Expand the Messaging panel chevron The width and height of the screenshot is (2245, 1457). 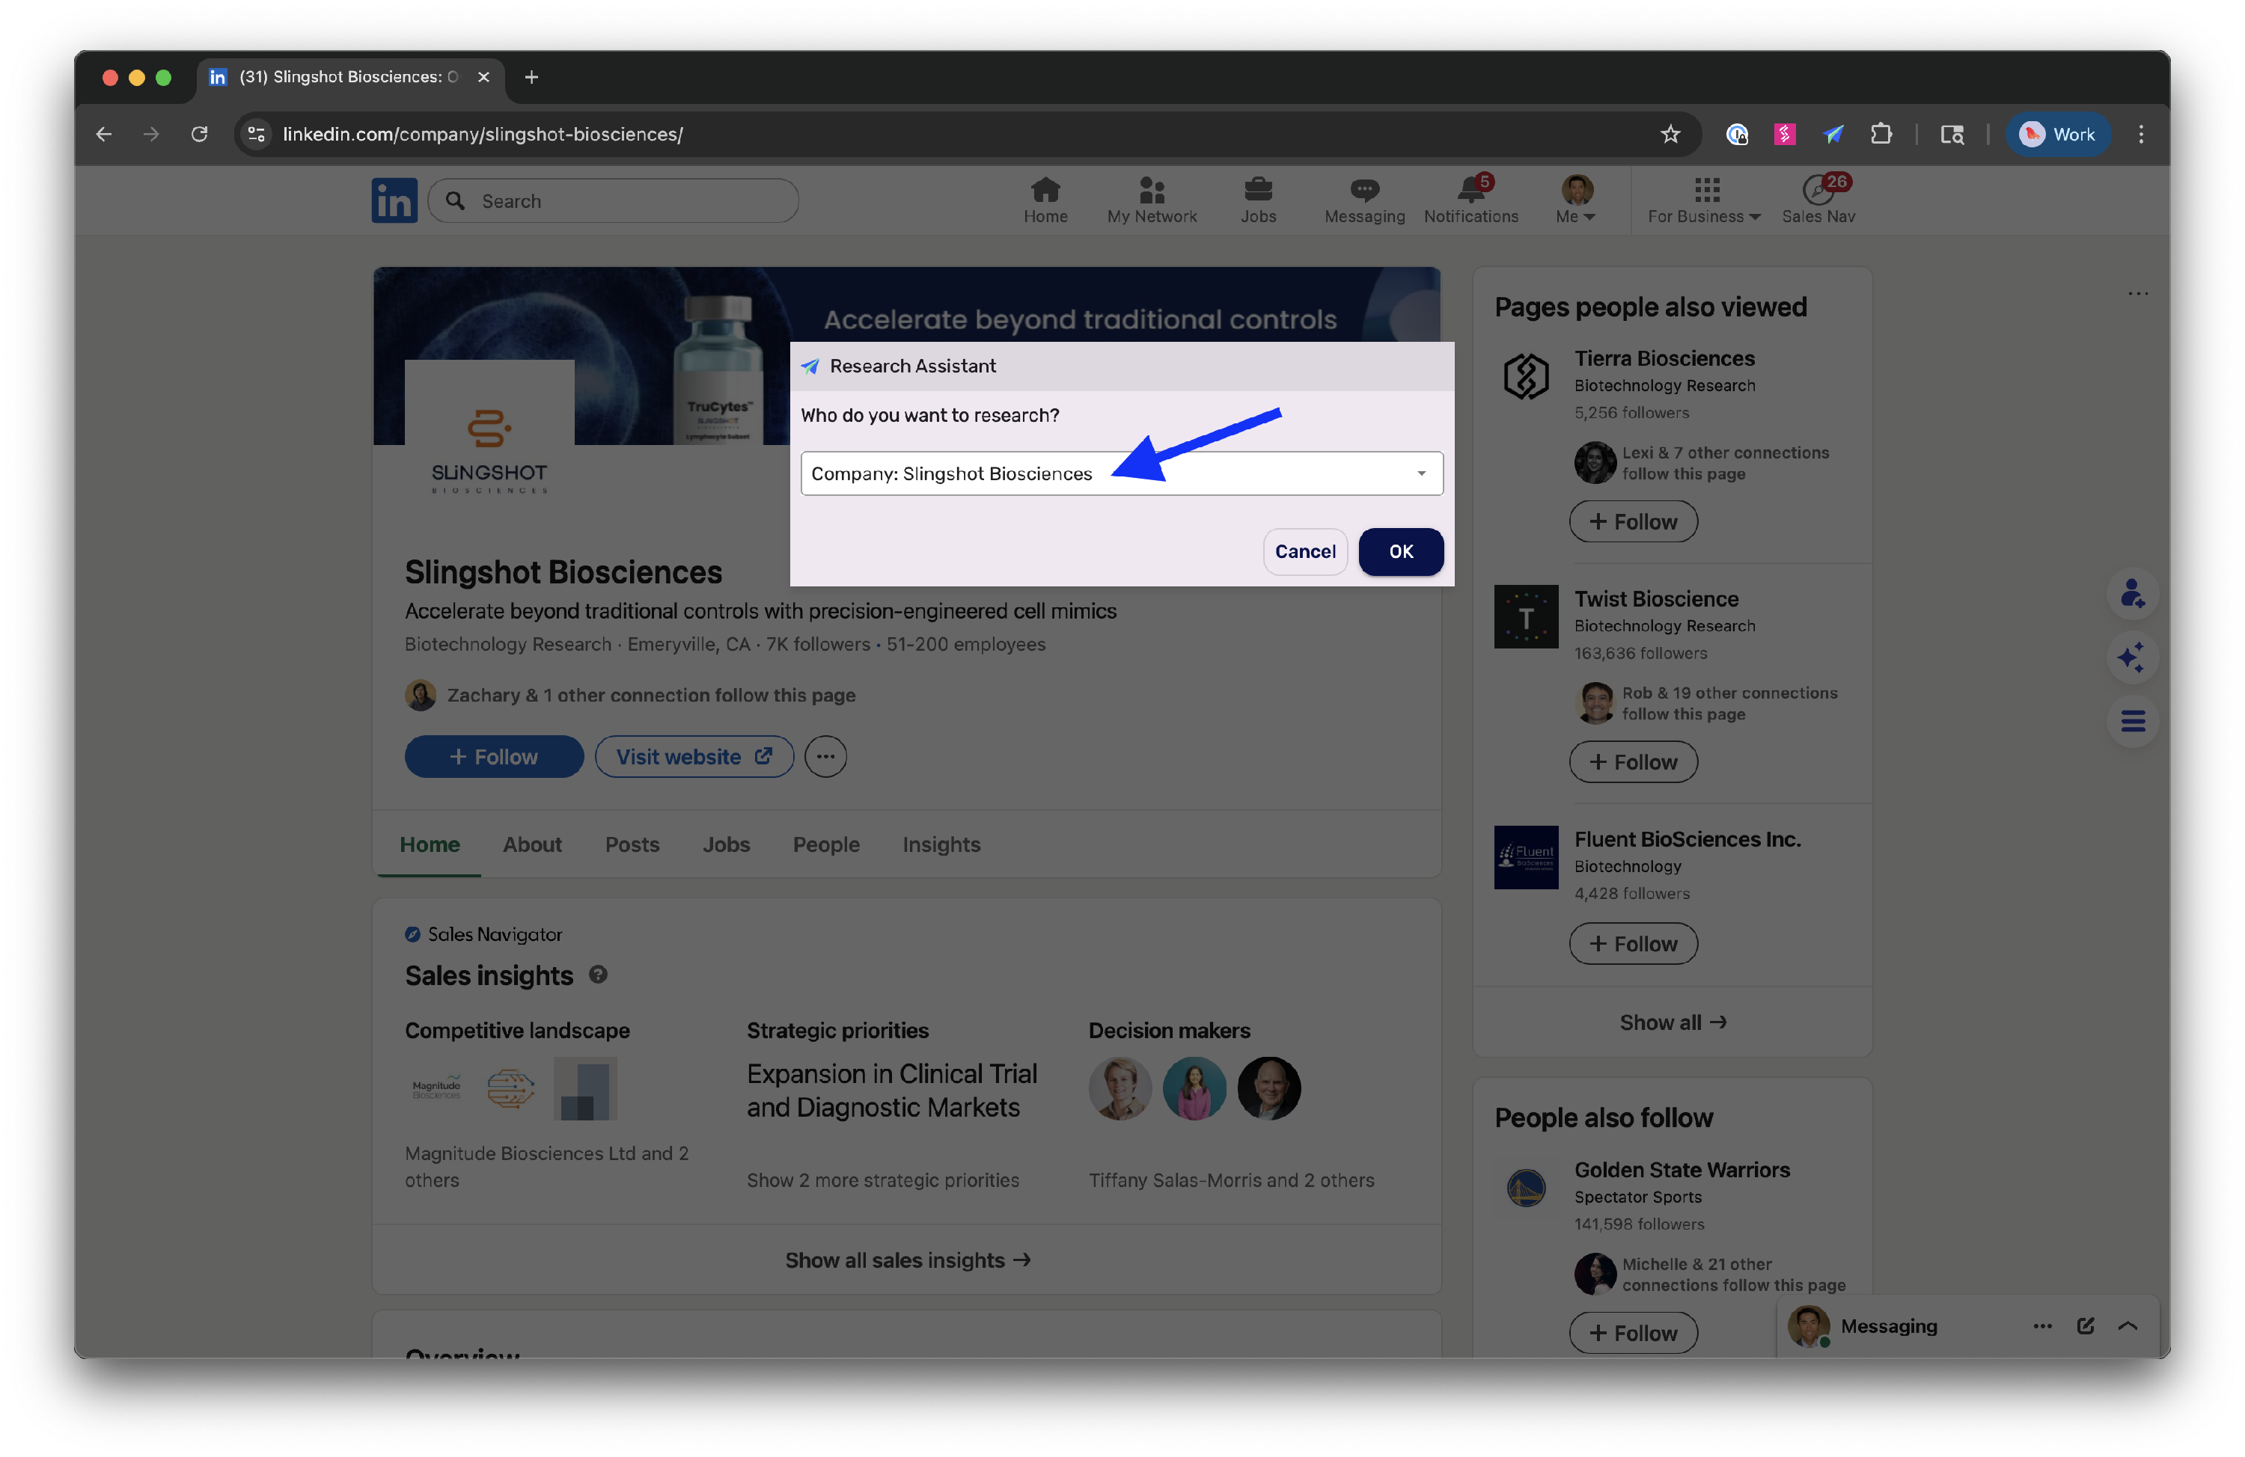pos(2127,1325)
